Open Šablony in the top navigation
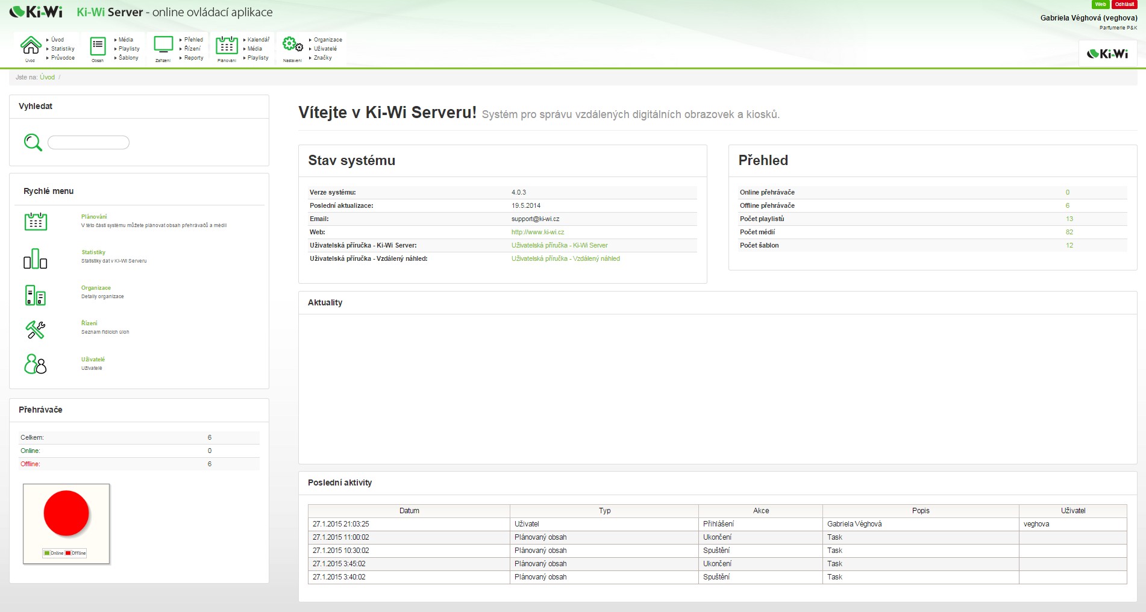 click(x=128, y=58)
